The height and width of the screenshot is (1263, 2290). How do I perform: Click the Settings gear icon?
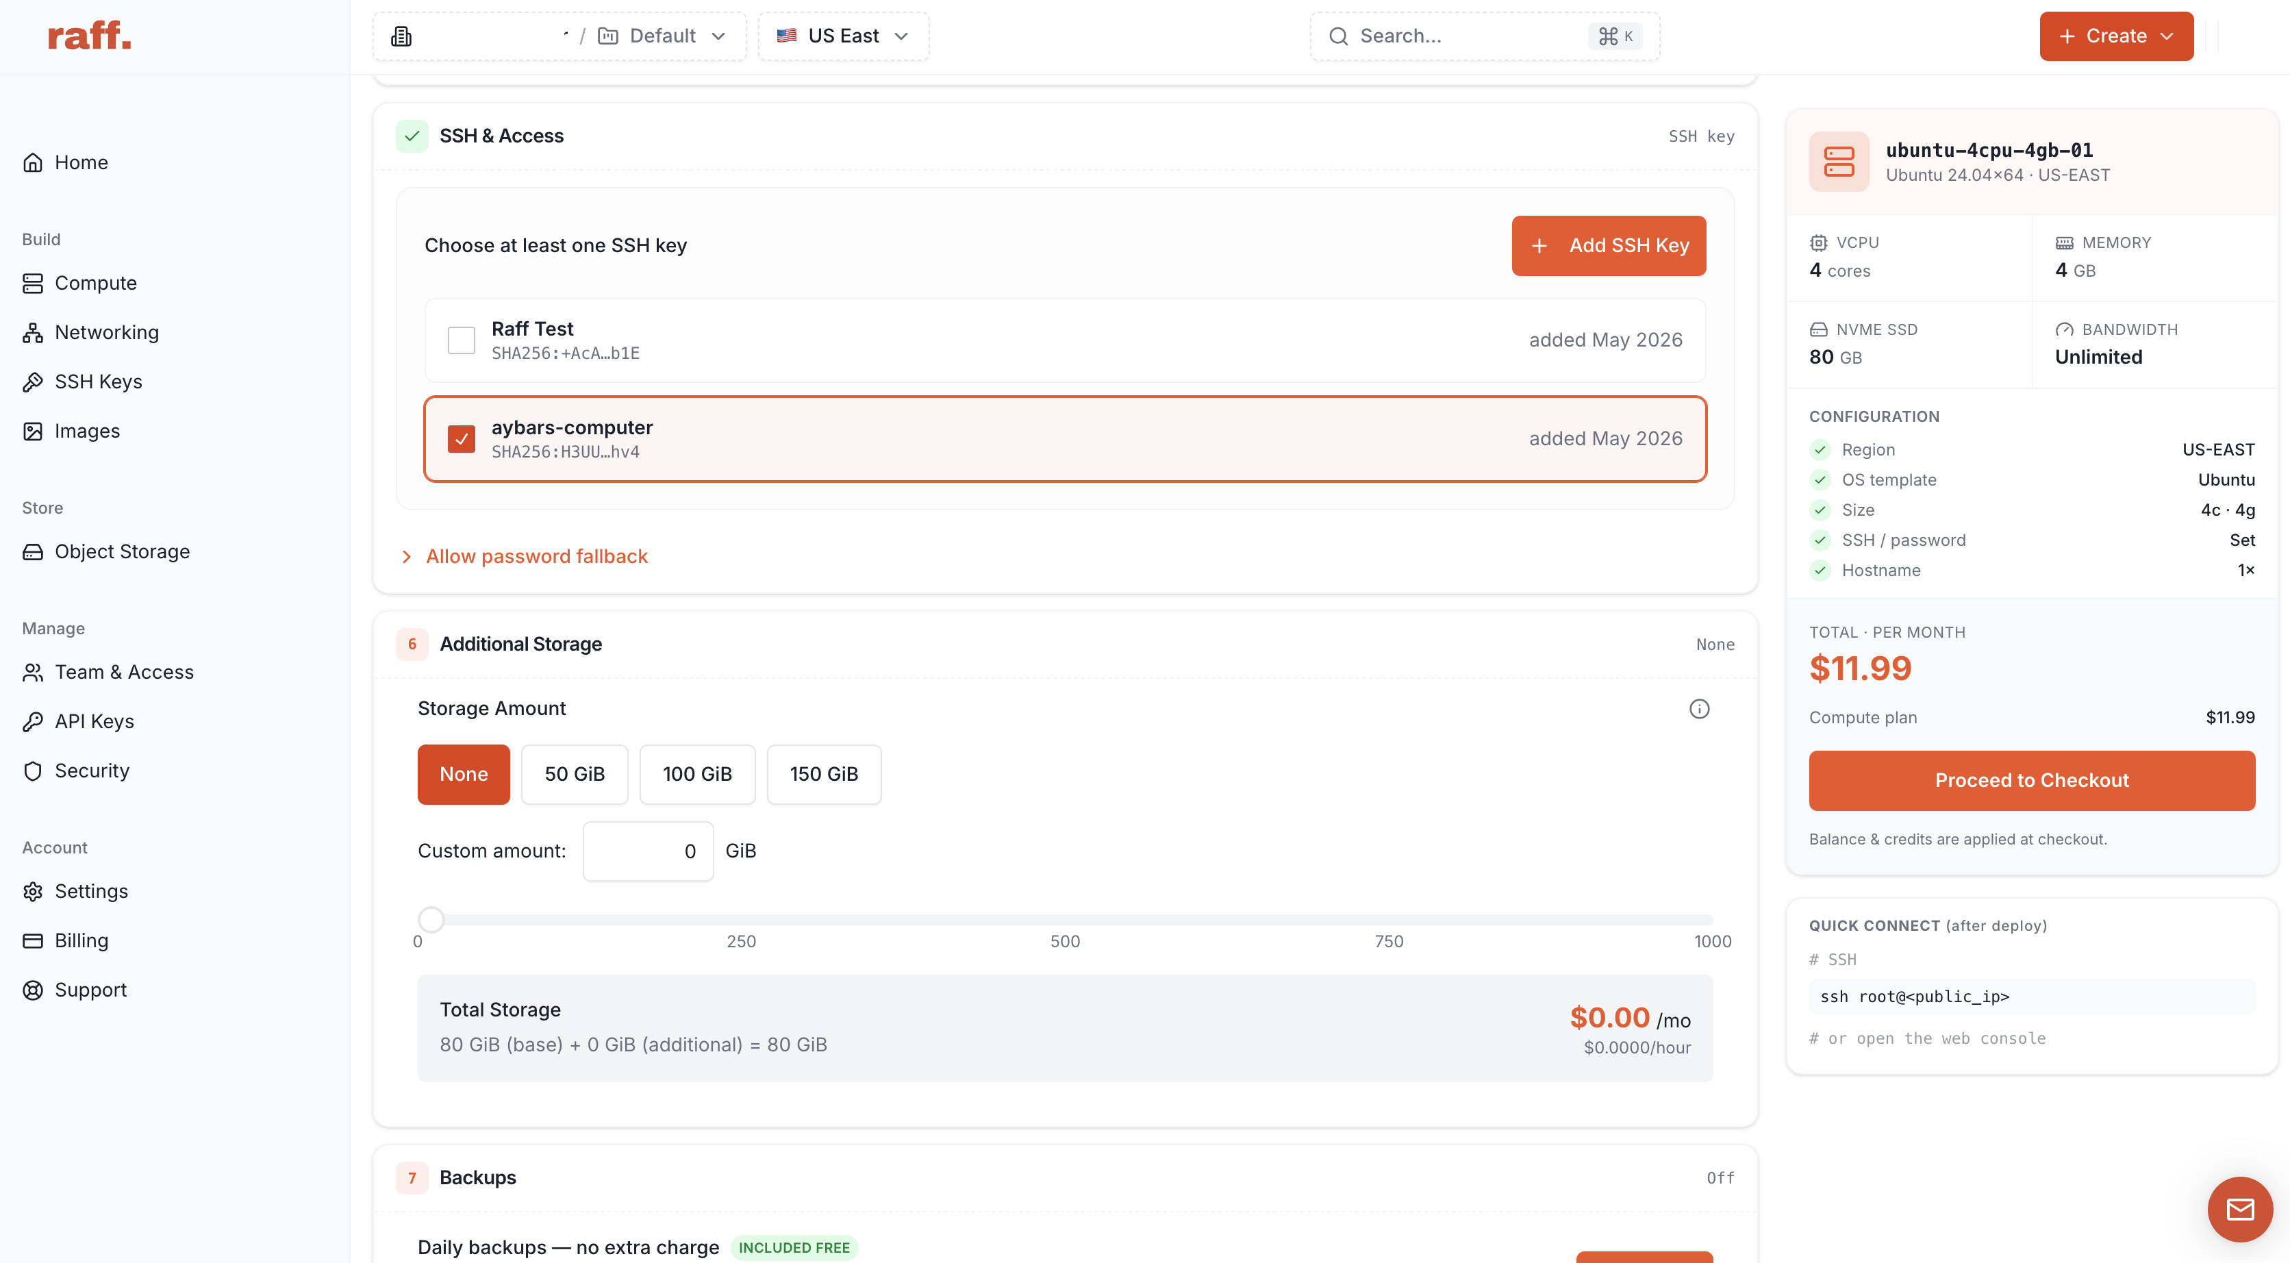33,891
